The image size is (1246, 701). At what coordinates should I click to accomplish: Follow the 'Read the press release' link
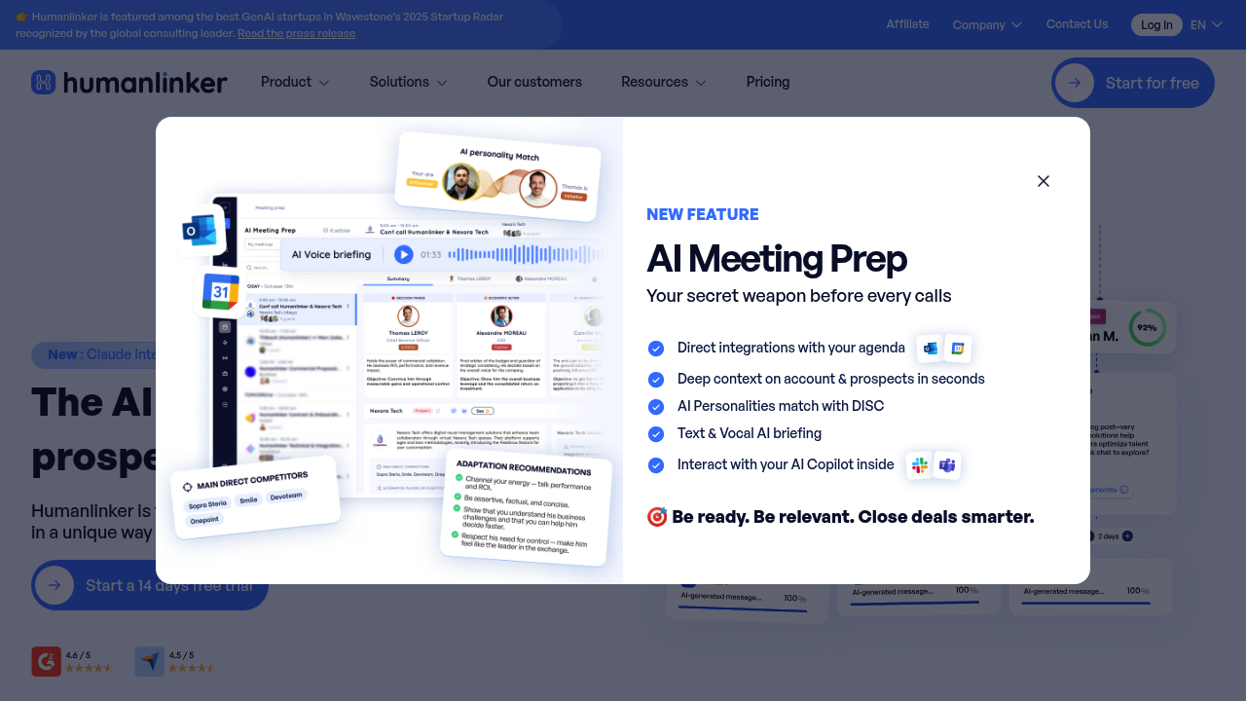coord(296,33)
